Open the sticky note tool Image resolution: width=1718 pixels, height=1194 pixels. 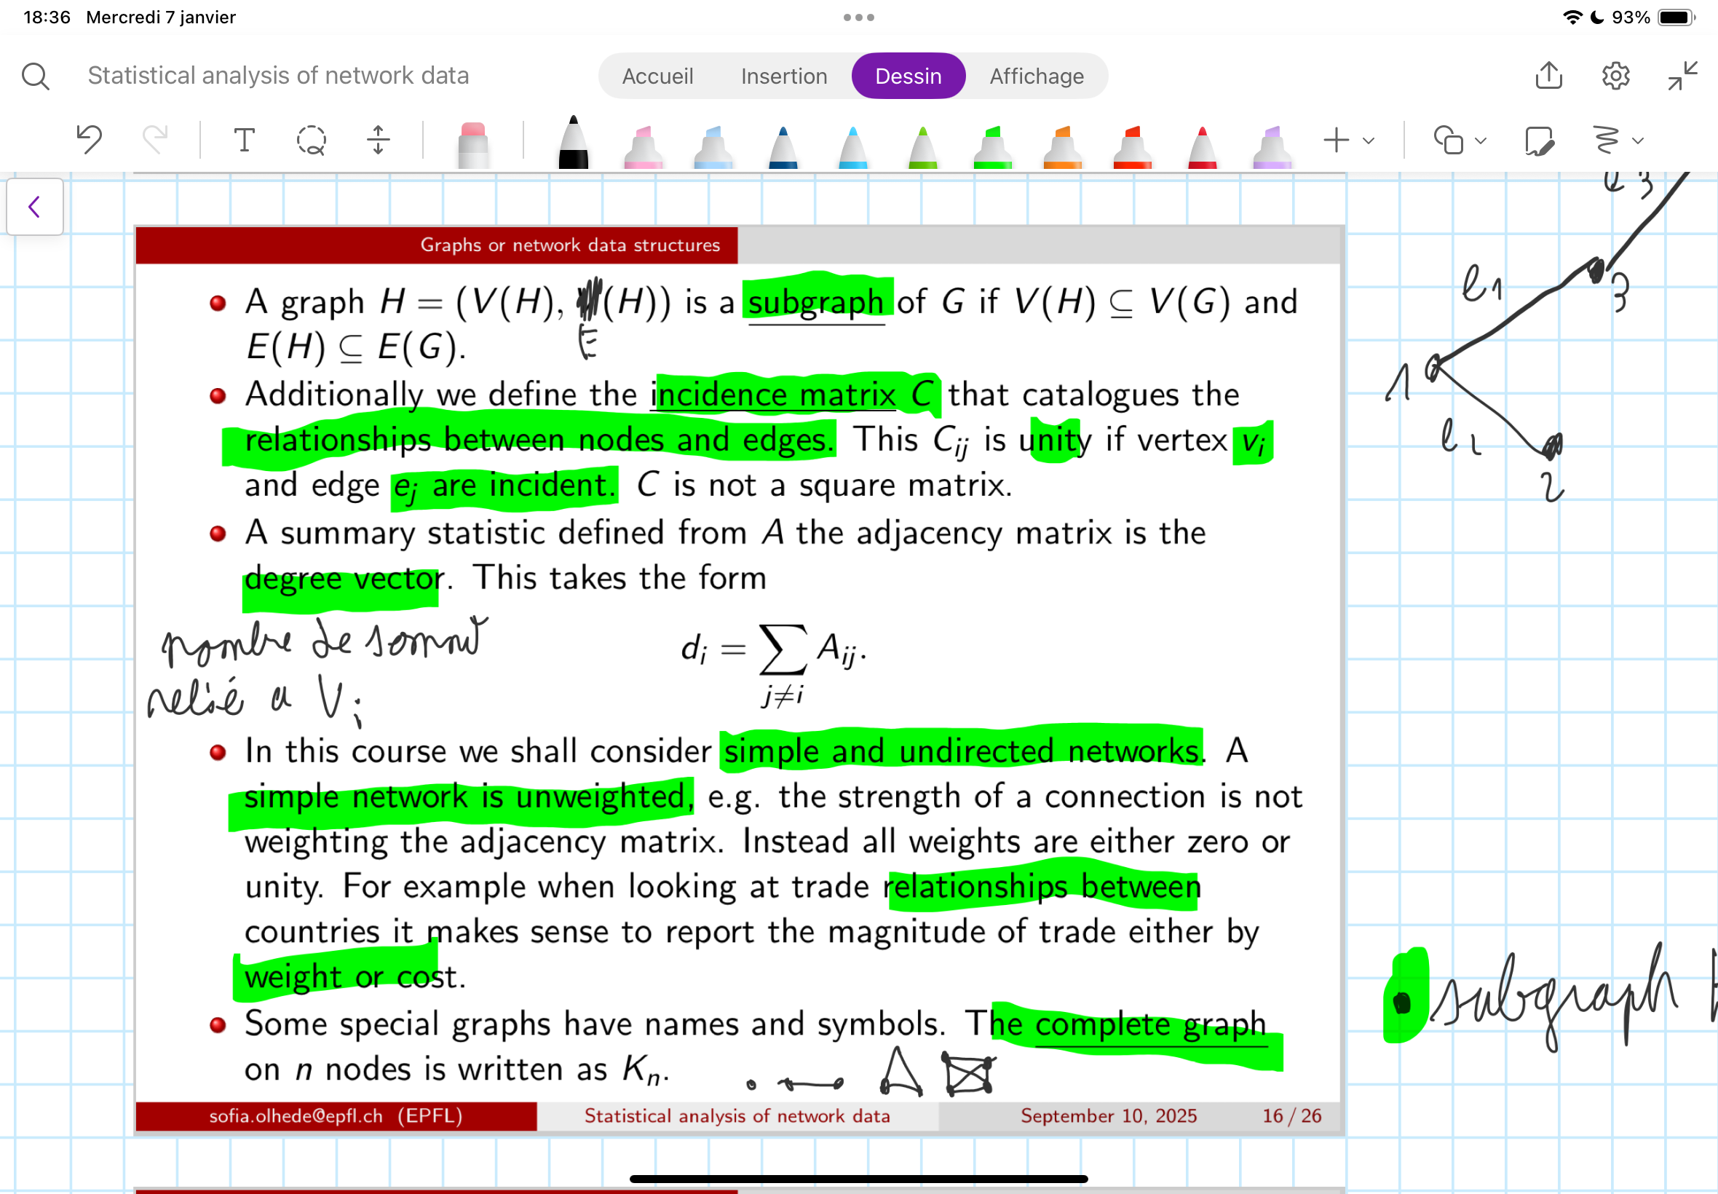1539,141
